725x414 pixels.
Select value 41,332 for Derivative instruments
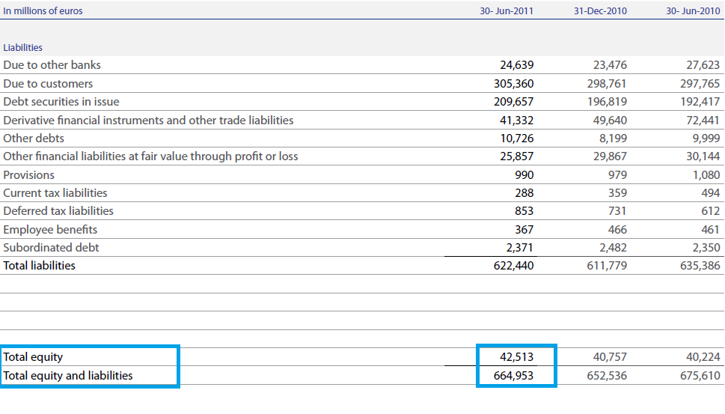click(516, 121)
